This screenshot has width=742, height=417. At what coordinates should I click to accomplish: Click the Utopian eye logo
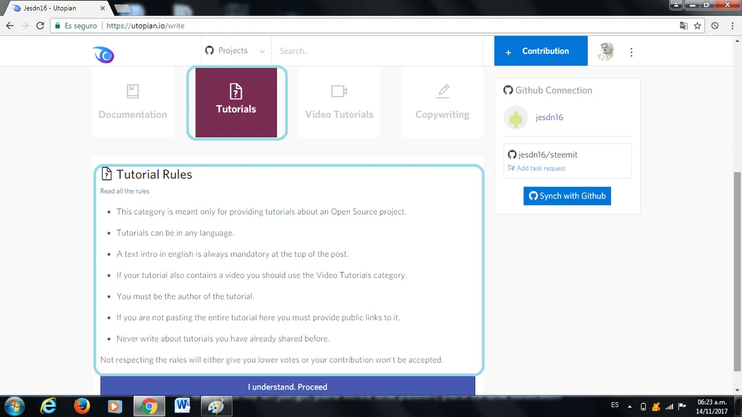pyautogui.click(x=103, y=54)
